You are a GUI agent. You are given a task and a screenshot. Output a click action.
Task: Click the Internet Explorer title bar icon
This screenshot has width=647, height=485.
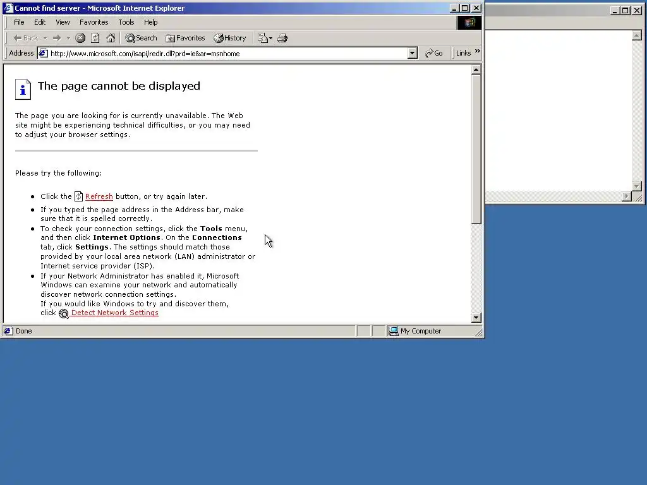(8, 8)
